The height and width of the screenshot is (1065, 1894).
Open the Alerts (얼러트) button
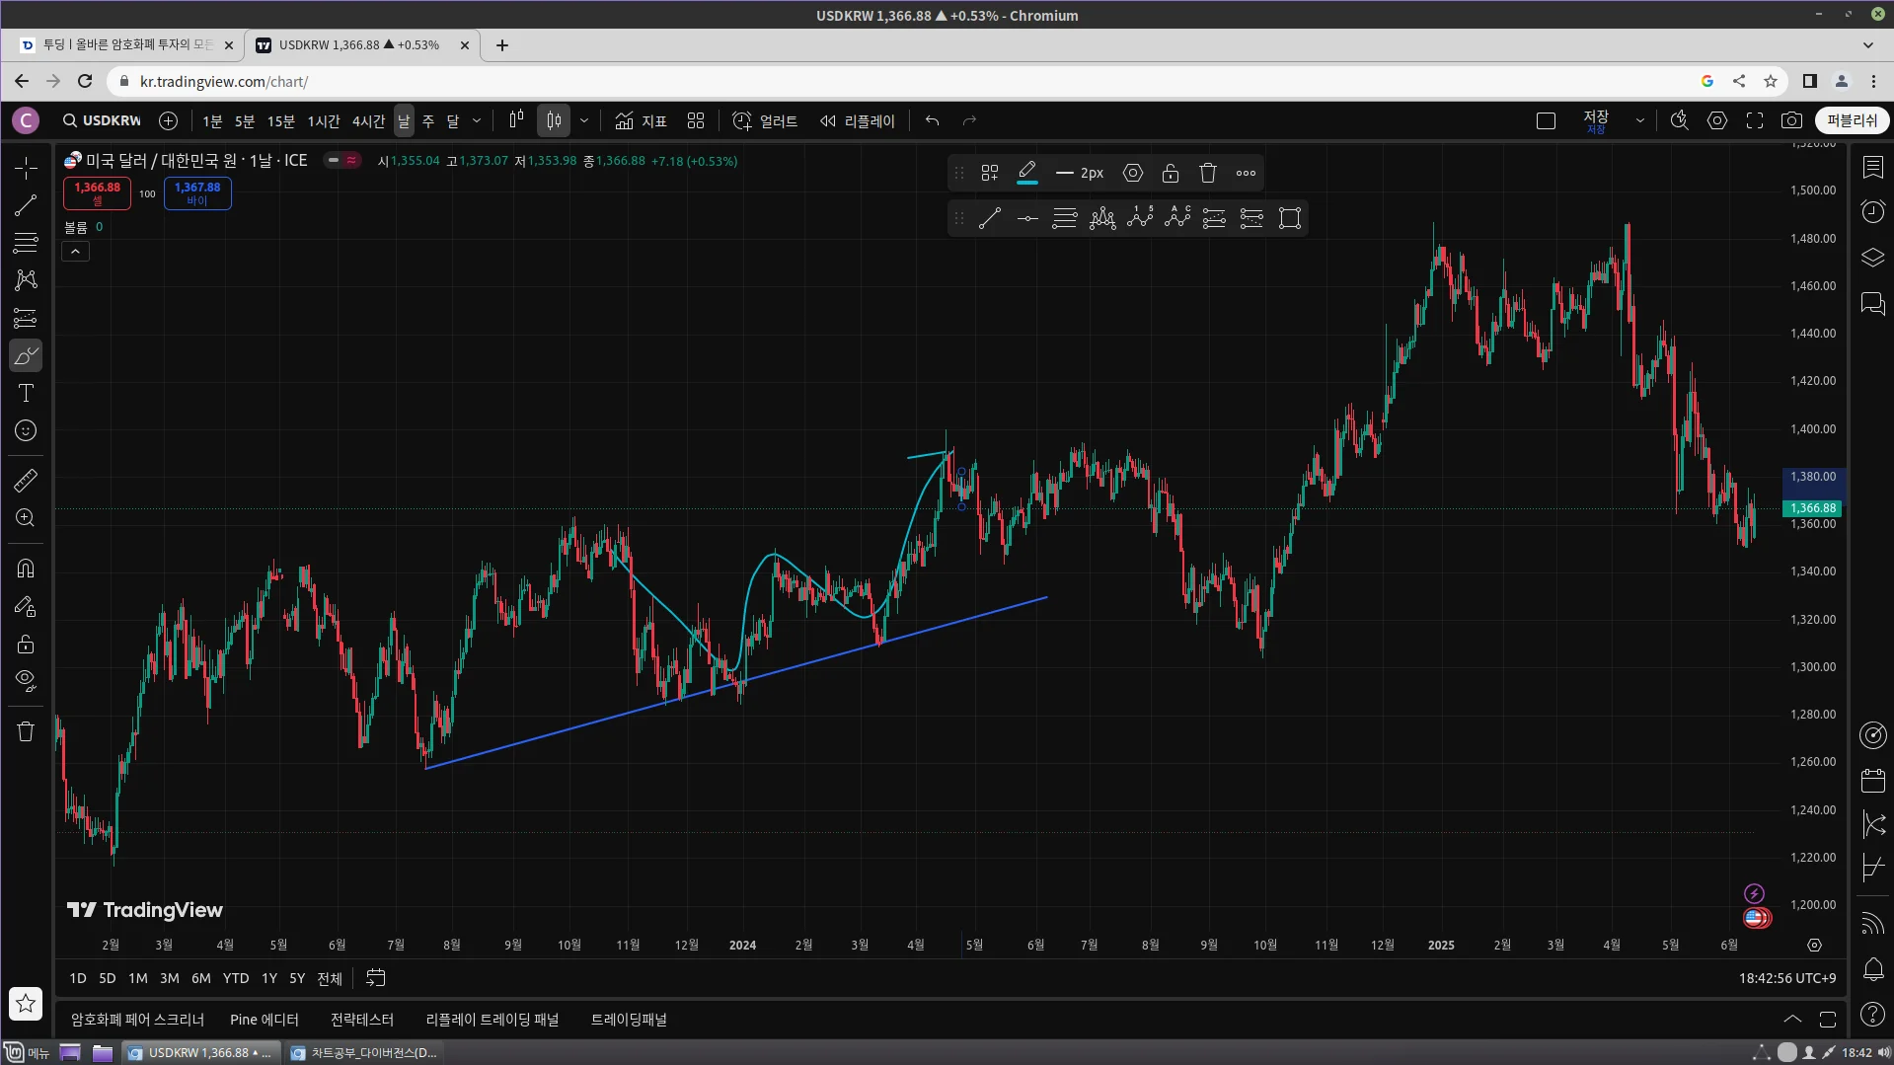pos(765,120)
